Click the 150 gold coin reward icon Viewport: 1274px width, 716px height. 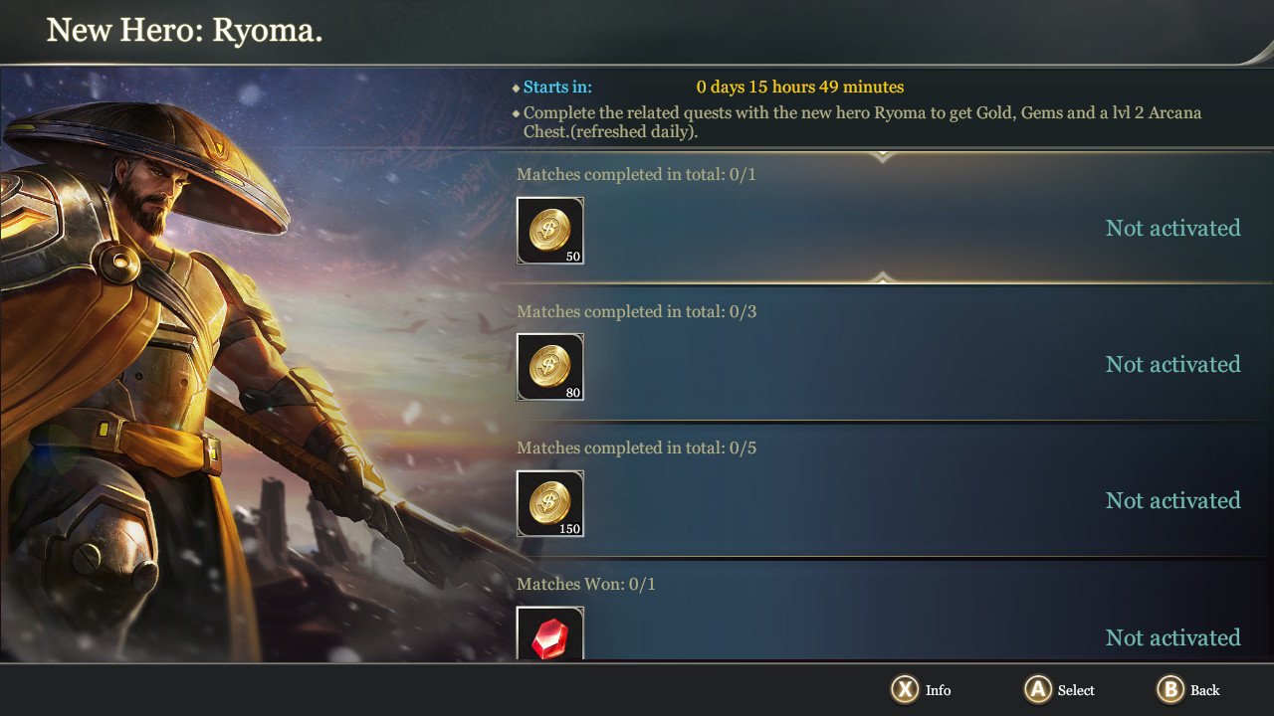(550, 503)
